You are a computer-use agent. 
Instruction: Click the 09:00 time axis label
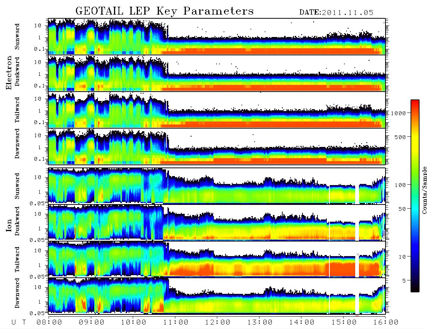(x=92, y=322)
